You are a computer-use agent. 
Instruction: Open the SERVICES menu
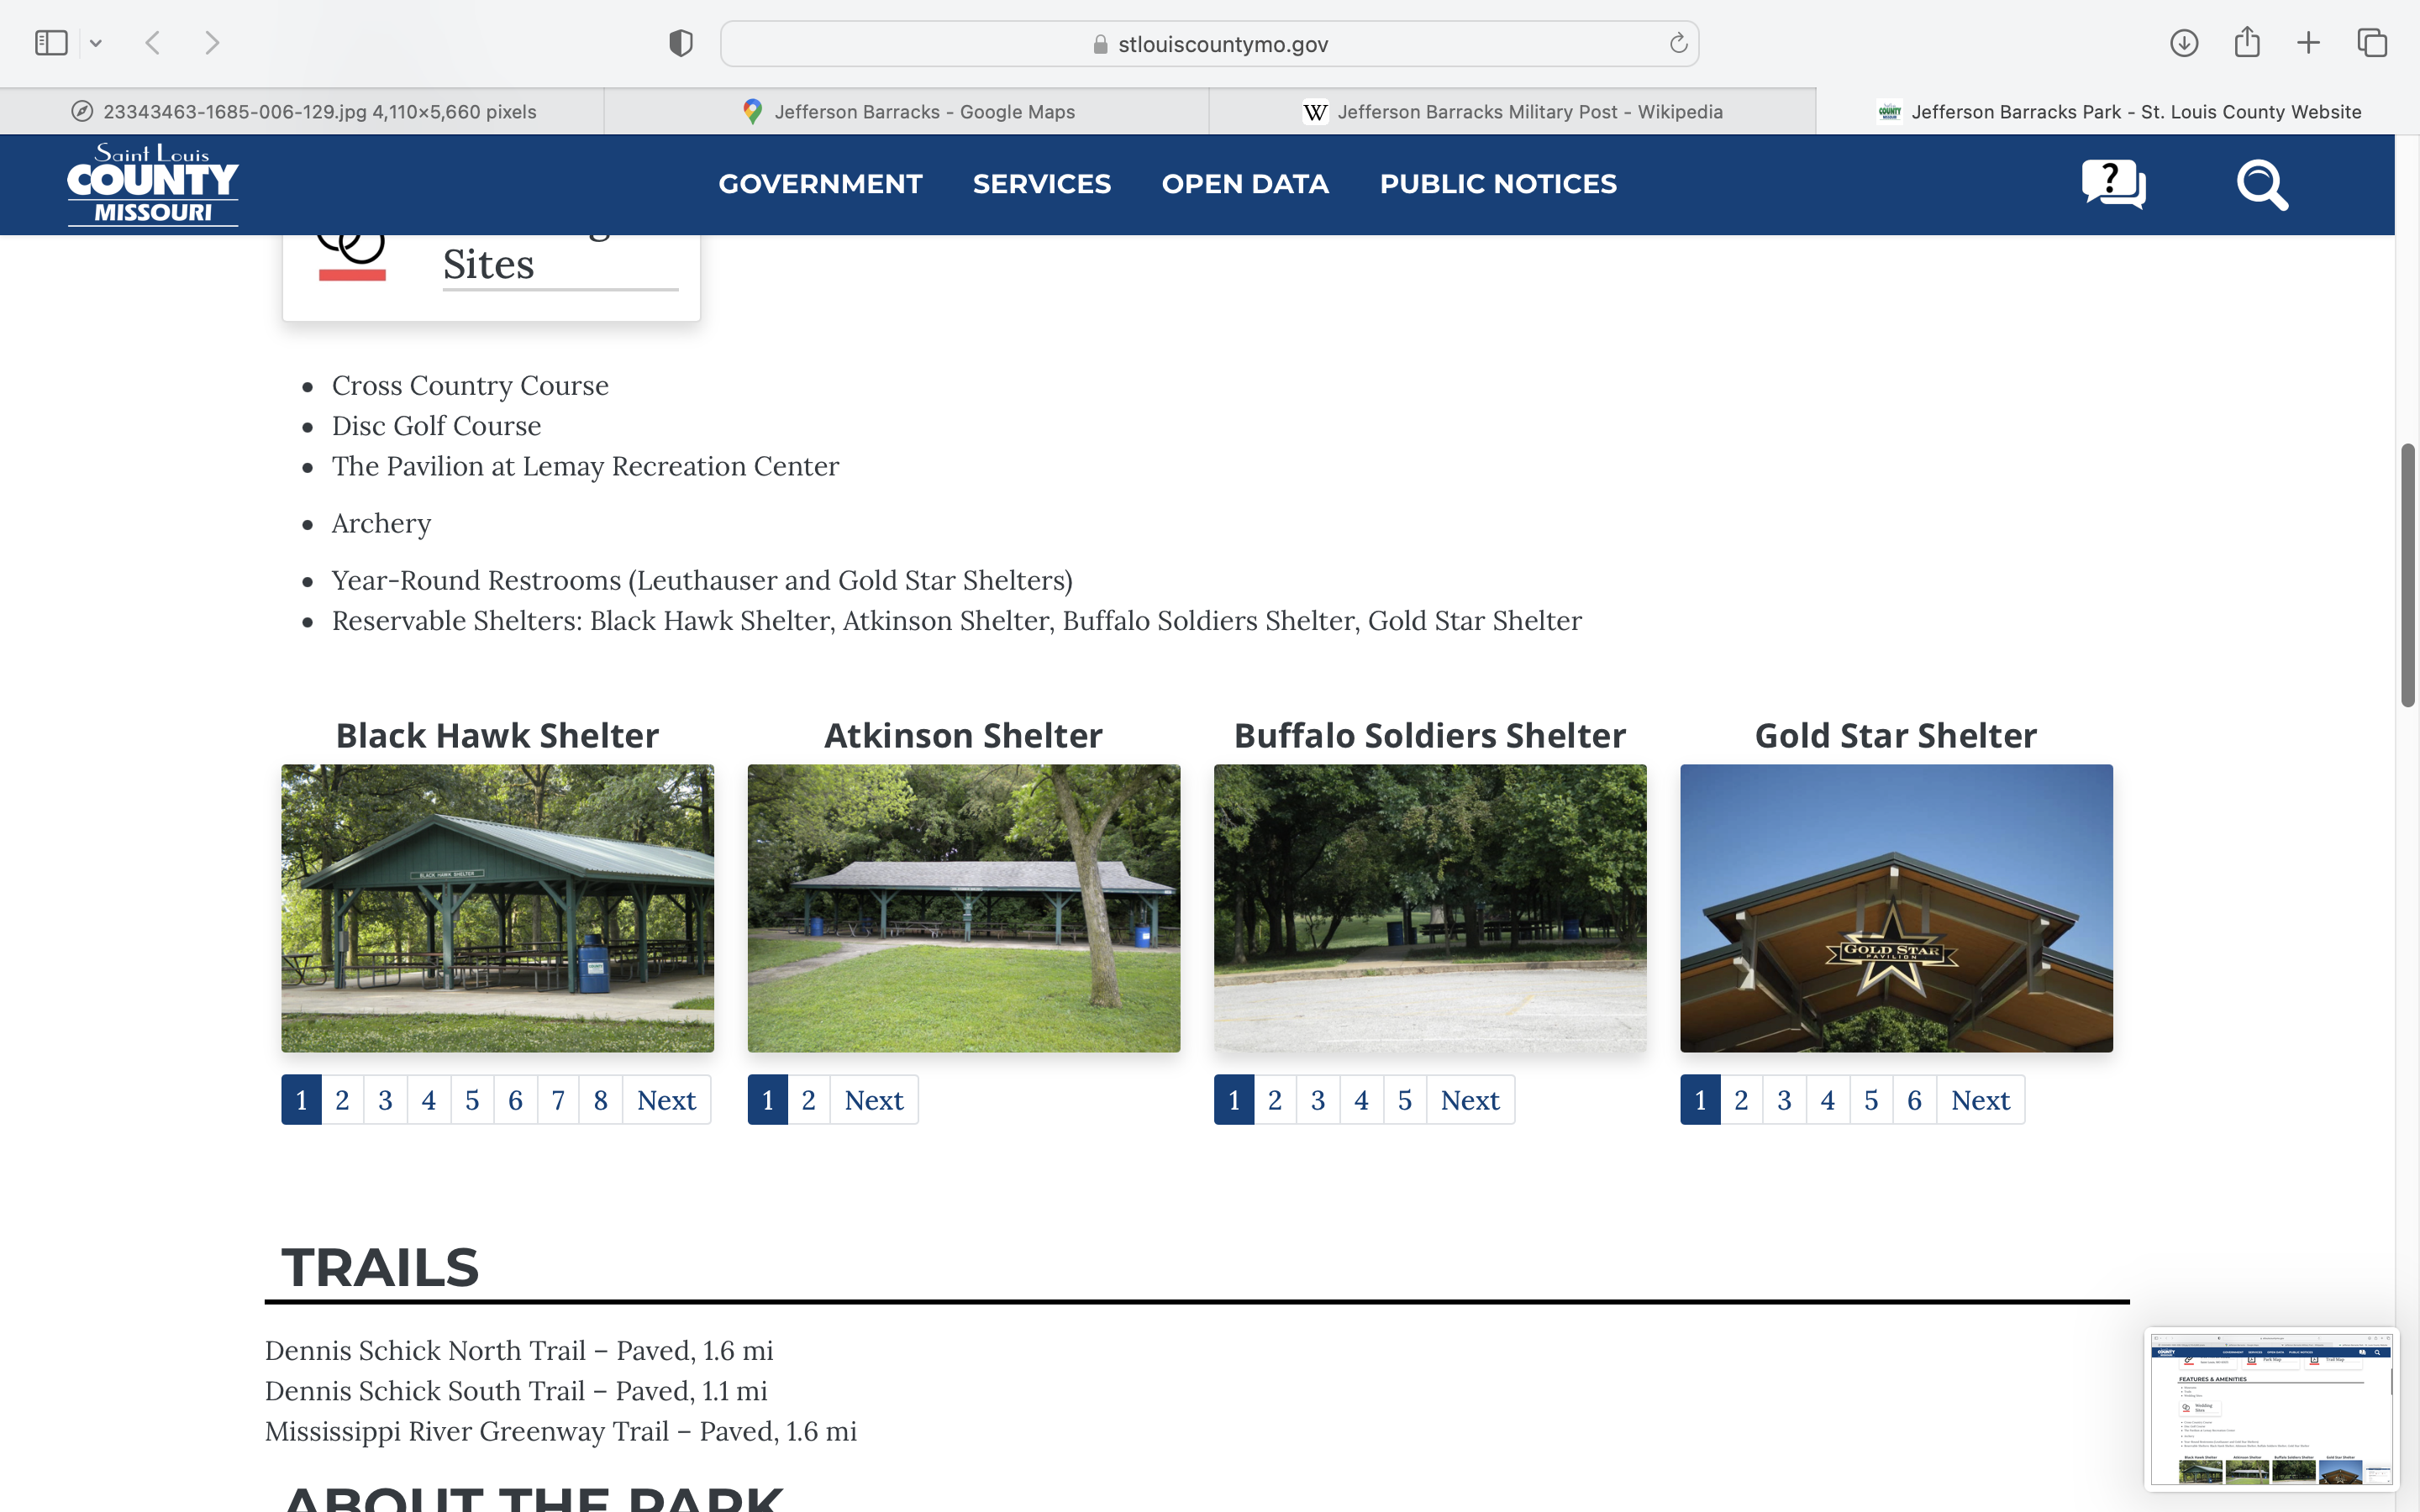(x=1041, y=184)
